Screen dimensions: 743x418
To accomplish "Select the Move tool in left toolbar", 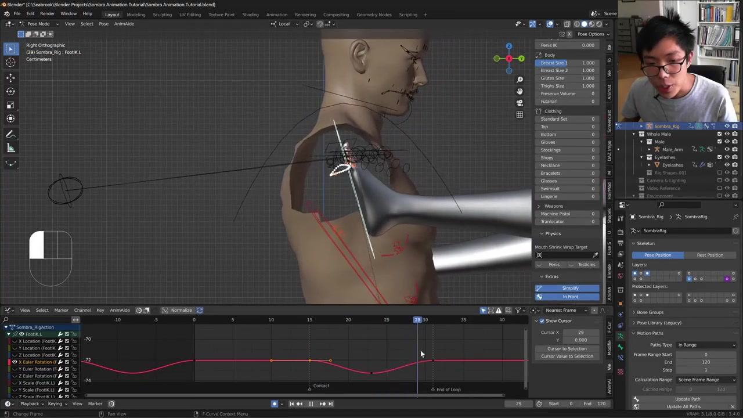I will tap(10, 77).
